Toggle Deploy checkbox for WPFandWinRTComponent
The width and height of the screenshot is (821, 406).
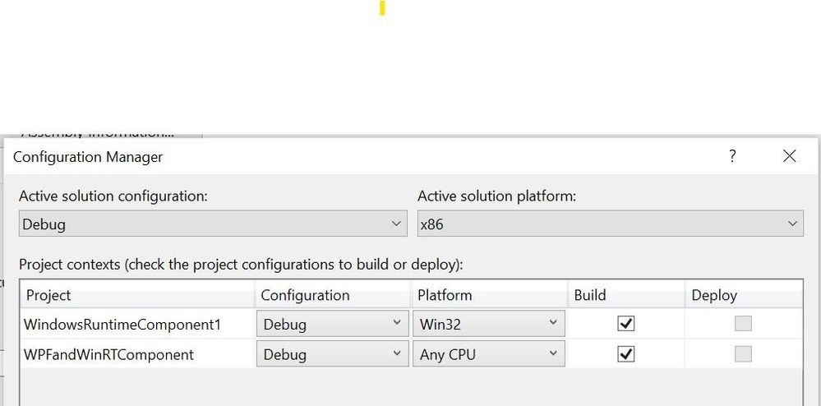743,354
